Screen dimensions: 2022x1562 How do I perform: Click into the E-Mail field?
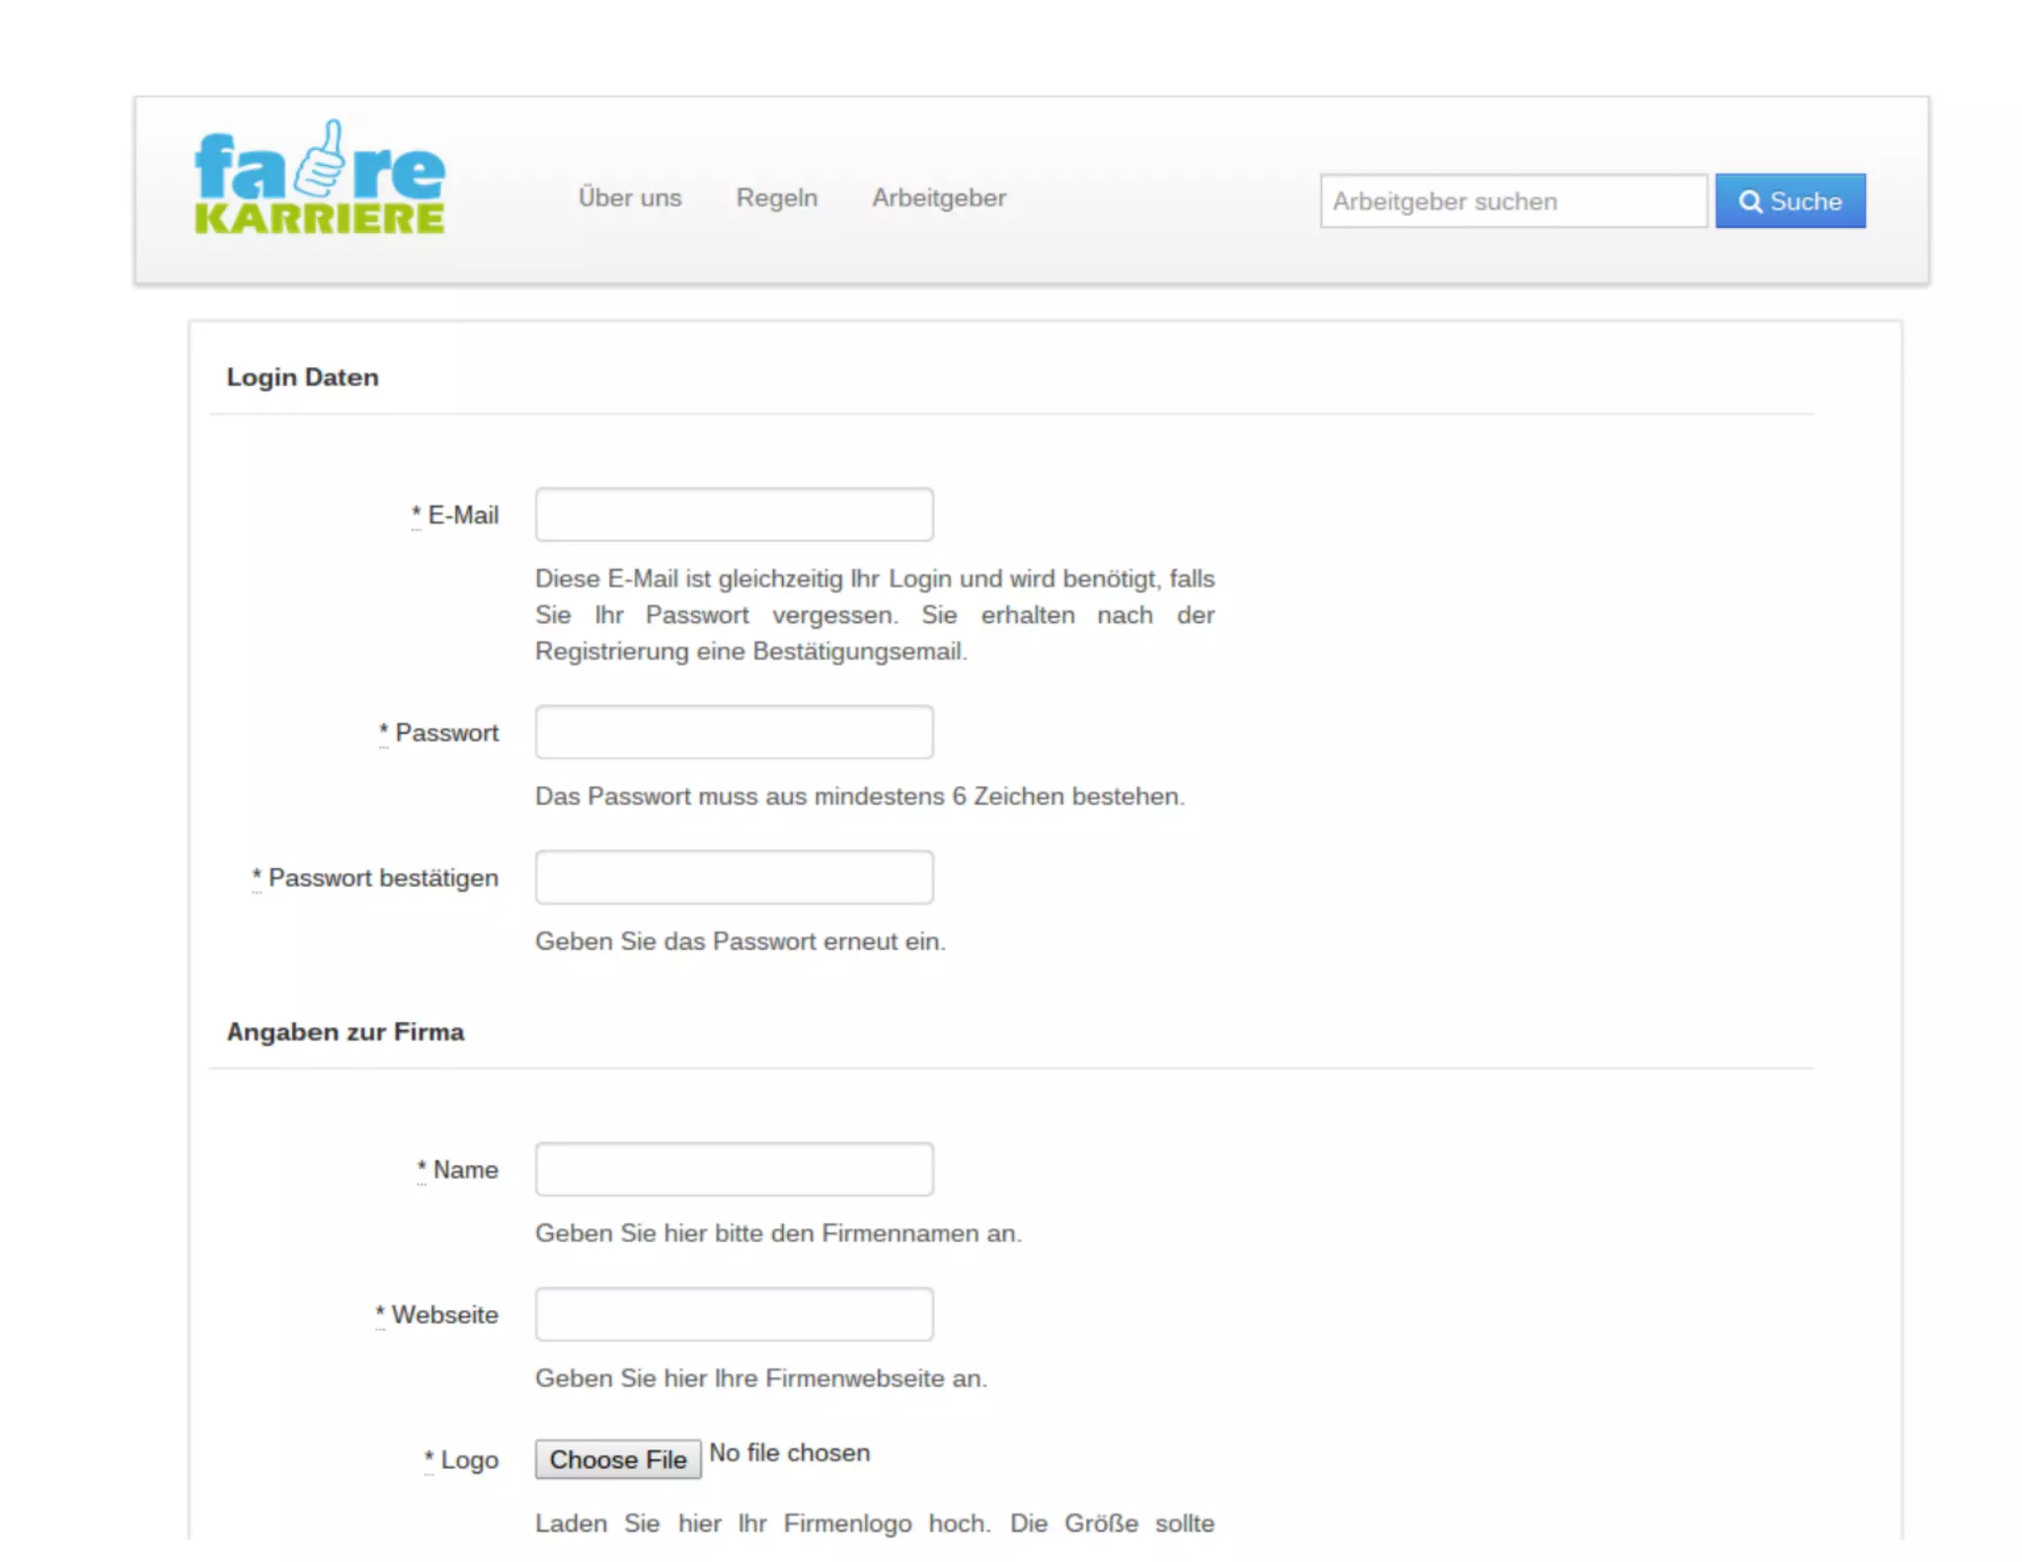[735, 514]
